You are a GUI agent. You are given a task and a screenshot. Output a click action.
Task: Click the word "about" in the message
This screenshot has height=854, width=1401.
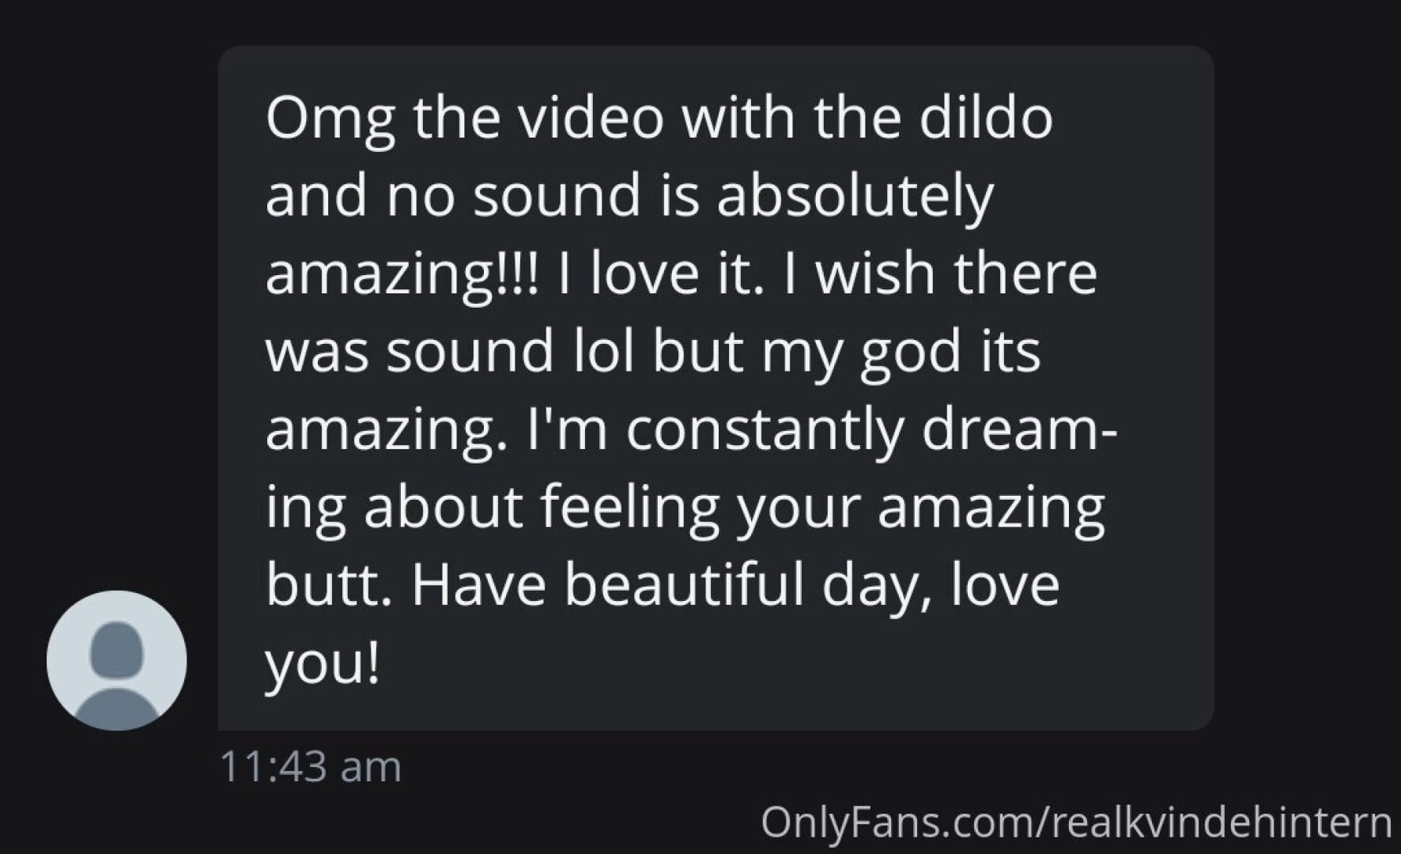click(x=443, y=508)
